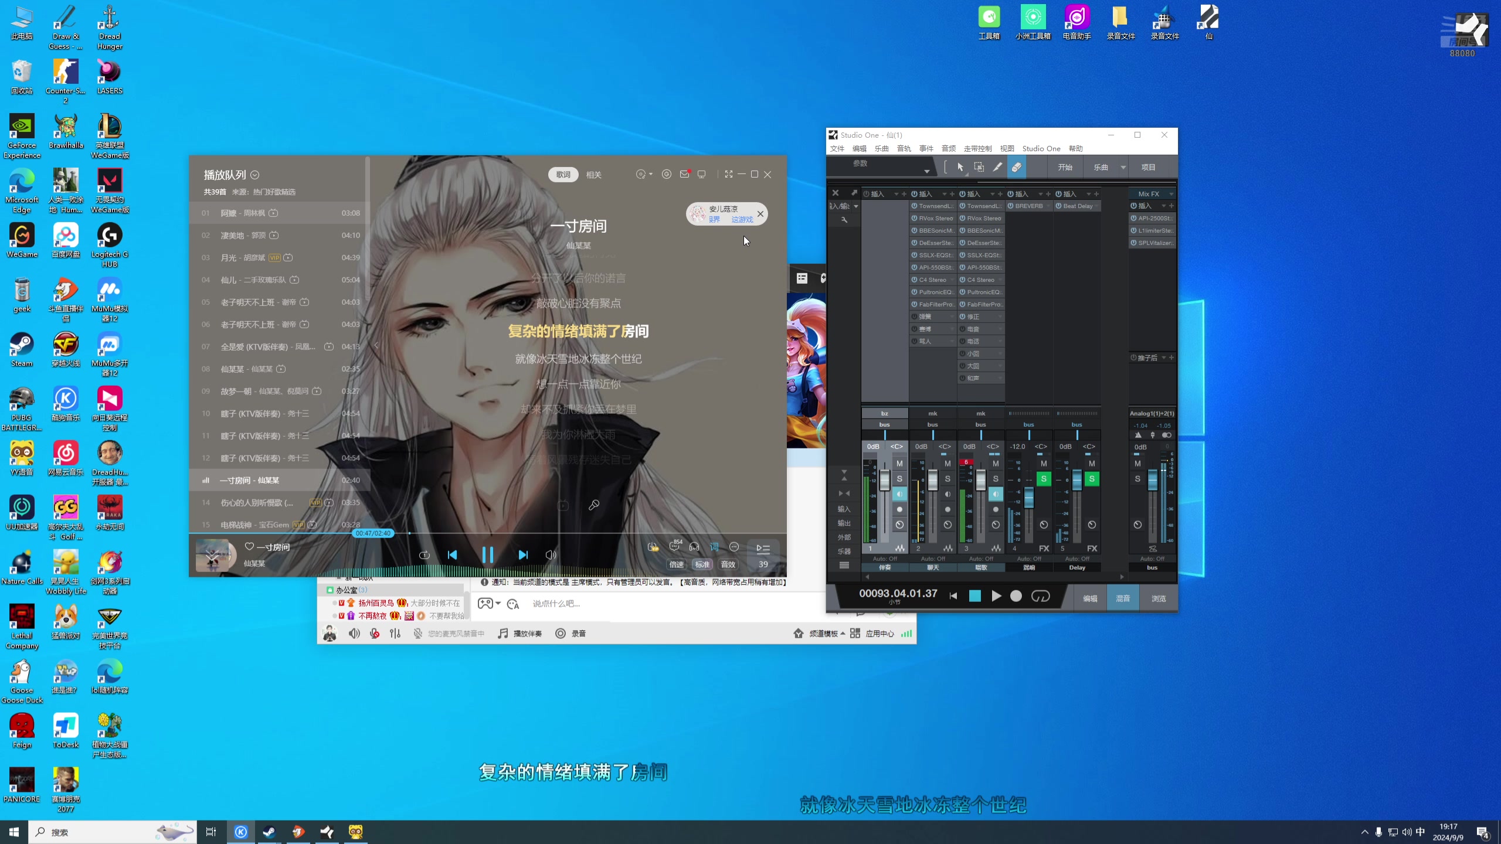Screen dimensions: 1501x844
Task: Open the 视图 menu
Action: point(1007,149)
